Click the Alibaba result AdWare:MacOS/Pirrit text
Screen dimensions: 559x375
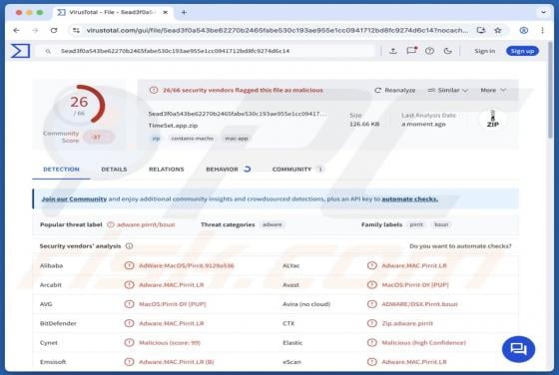[187, 265]
